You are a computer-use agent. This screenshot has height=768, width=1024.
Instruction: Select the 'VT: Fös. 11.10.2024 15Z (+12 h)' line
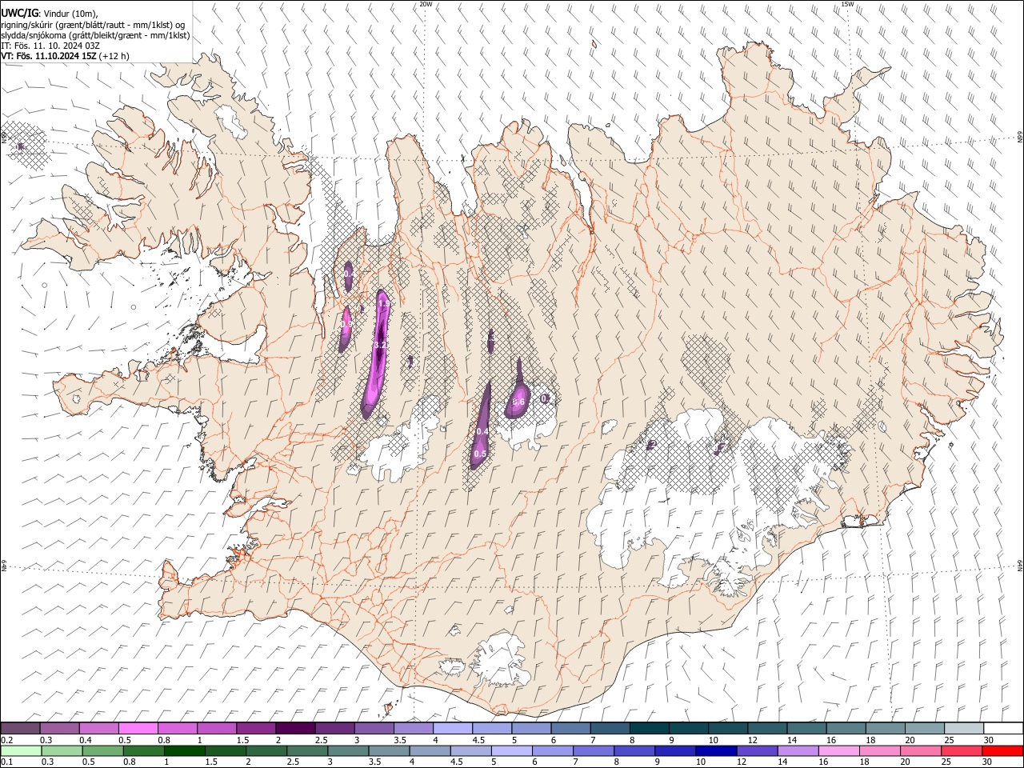[65, 56]
